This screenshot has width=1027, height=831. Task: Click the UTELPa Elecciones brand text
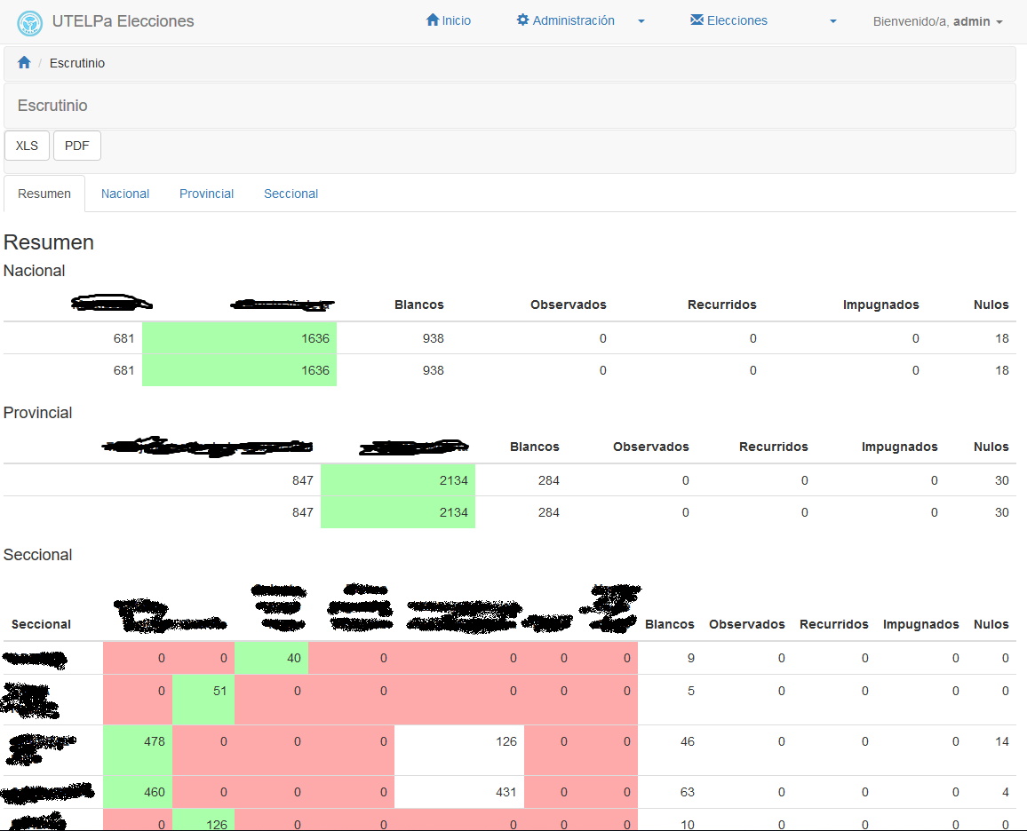(x=123, y=21)
